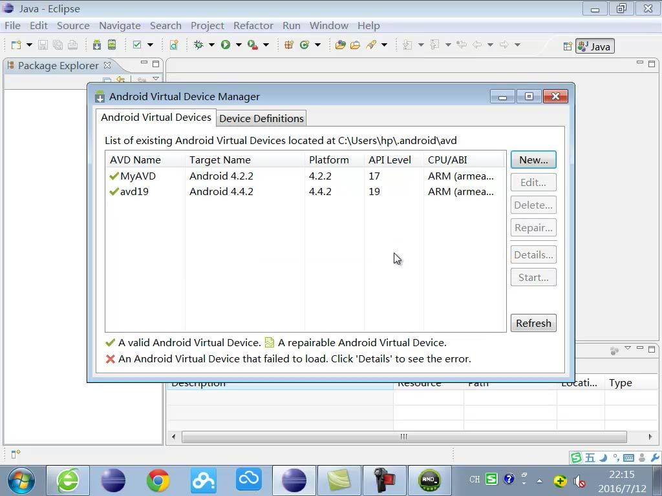Select the avd19 virtual device row

pos(305,191)
